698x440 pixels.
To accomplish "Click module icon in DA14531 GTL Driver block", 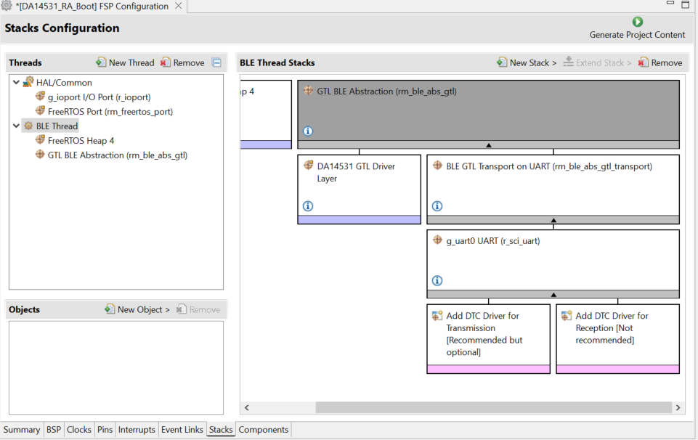I will pos(308,166).
